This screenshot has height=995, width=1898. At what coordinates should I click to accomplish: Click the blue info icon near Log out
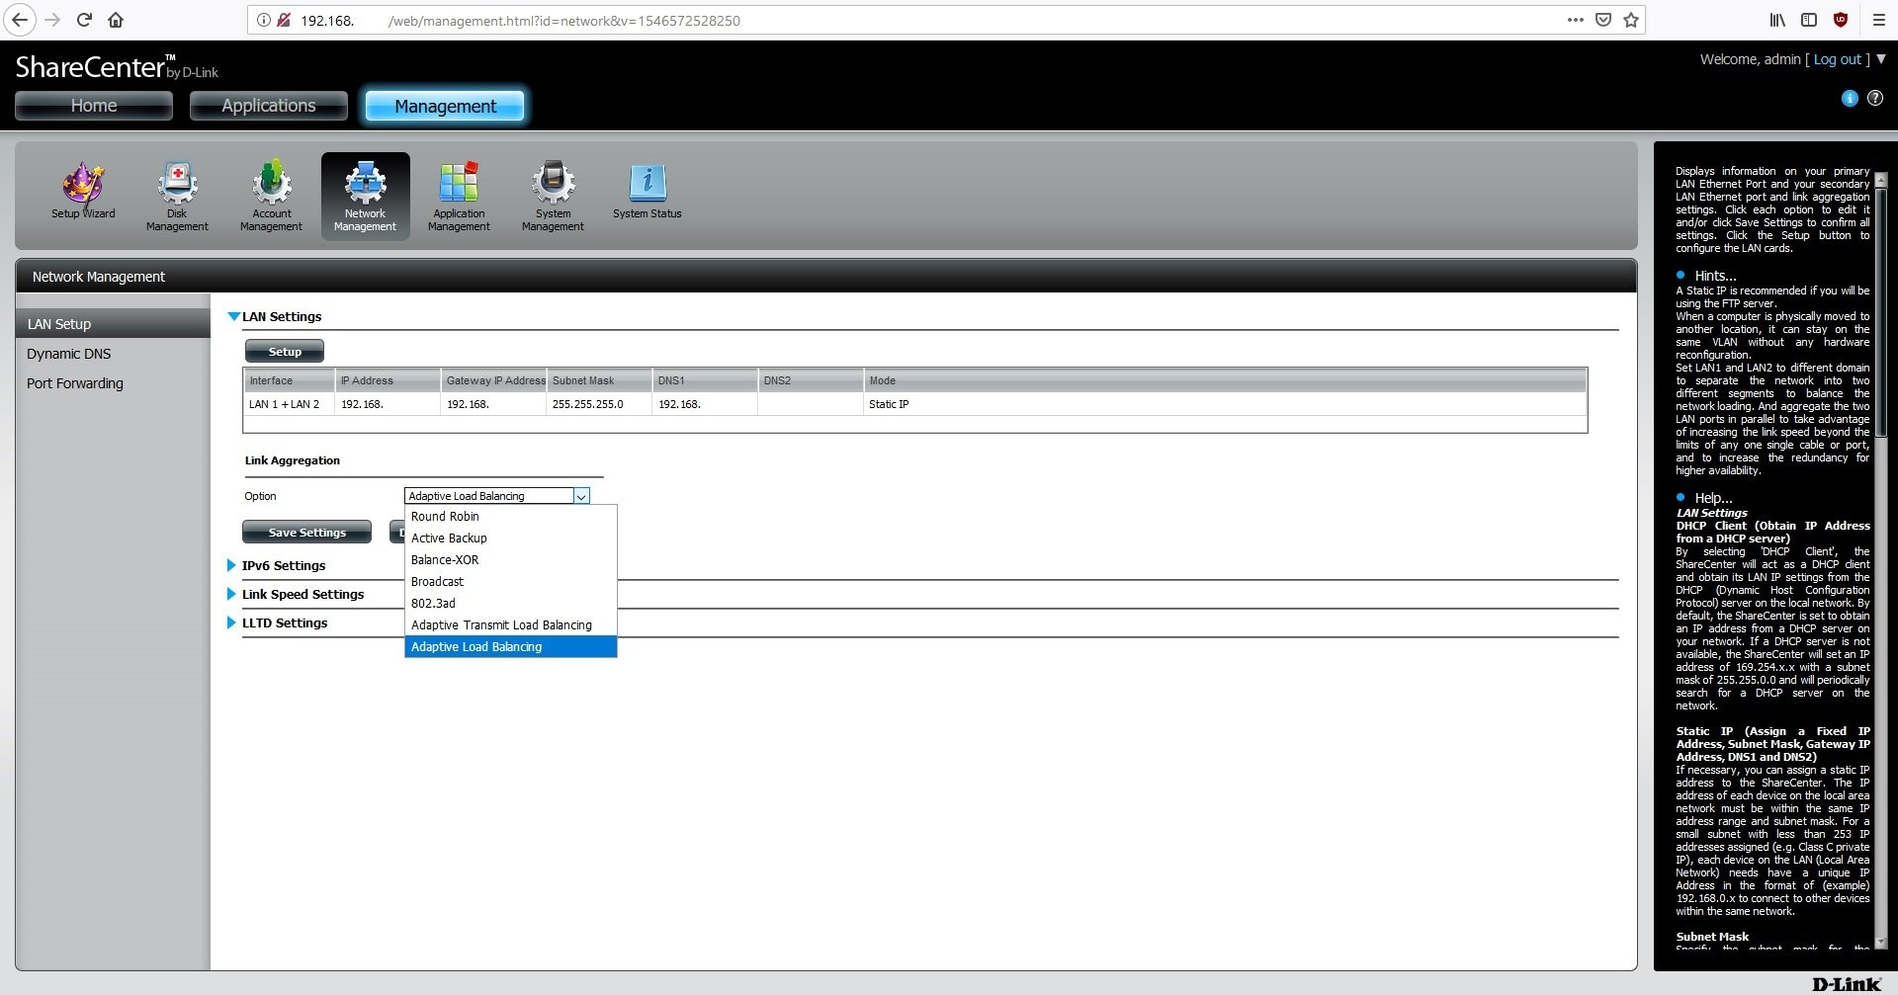1850,98
